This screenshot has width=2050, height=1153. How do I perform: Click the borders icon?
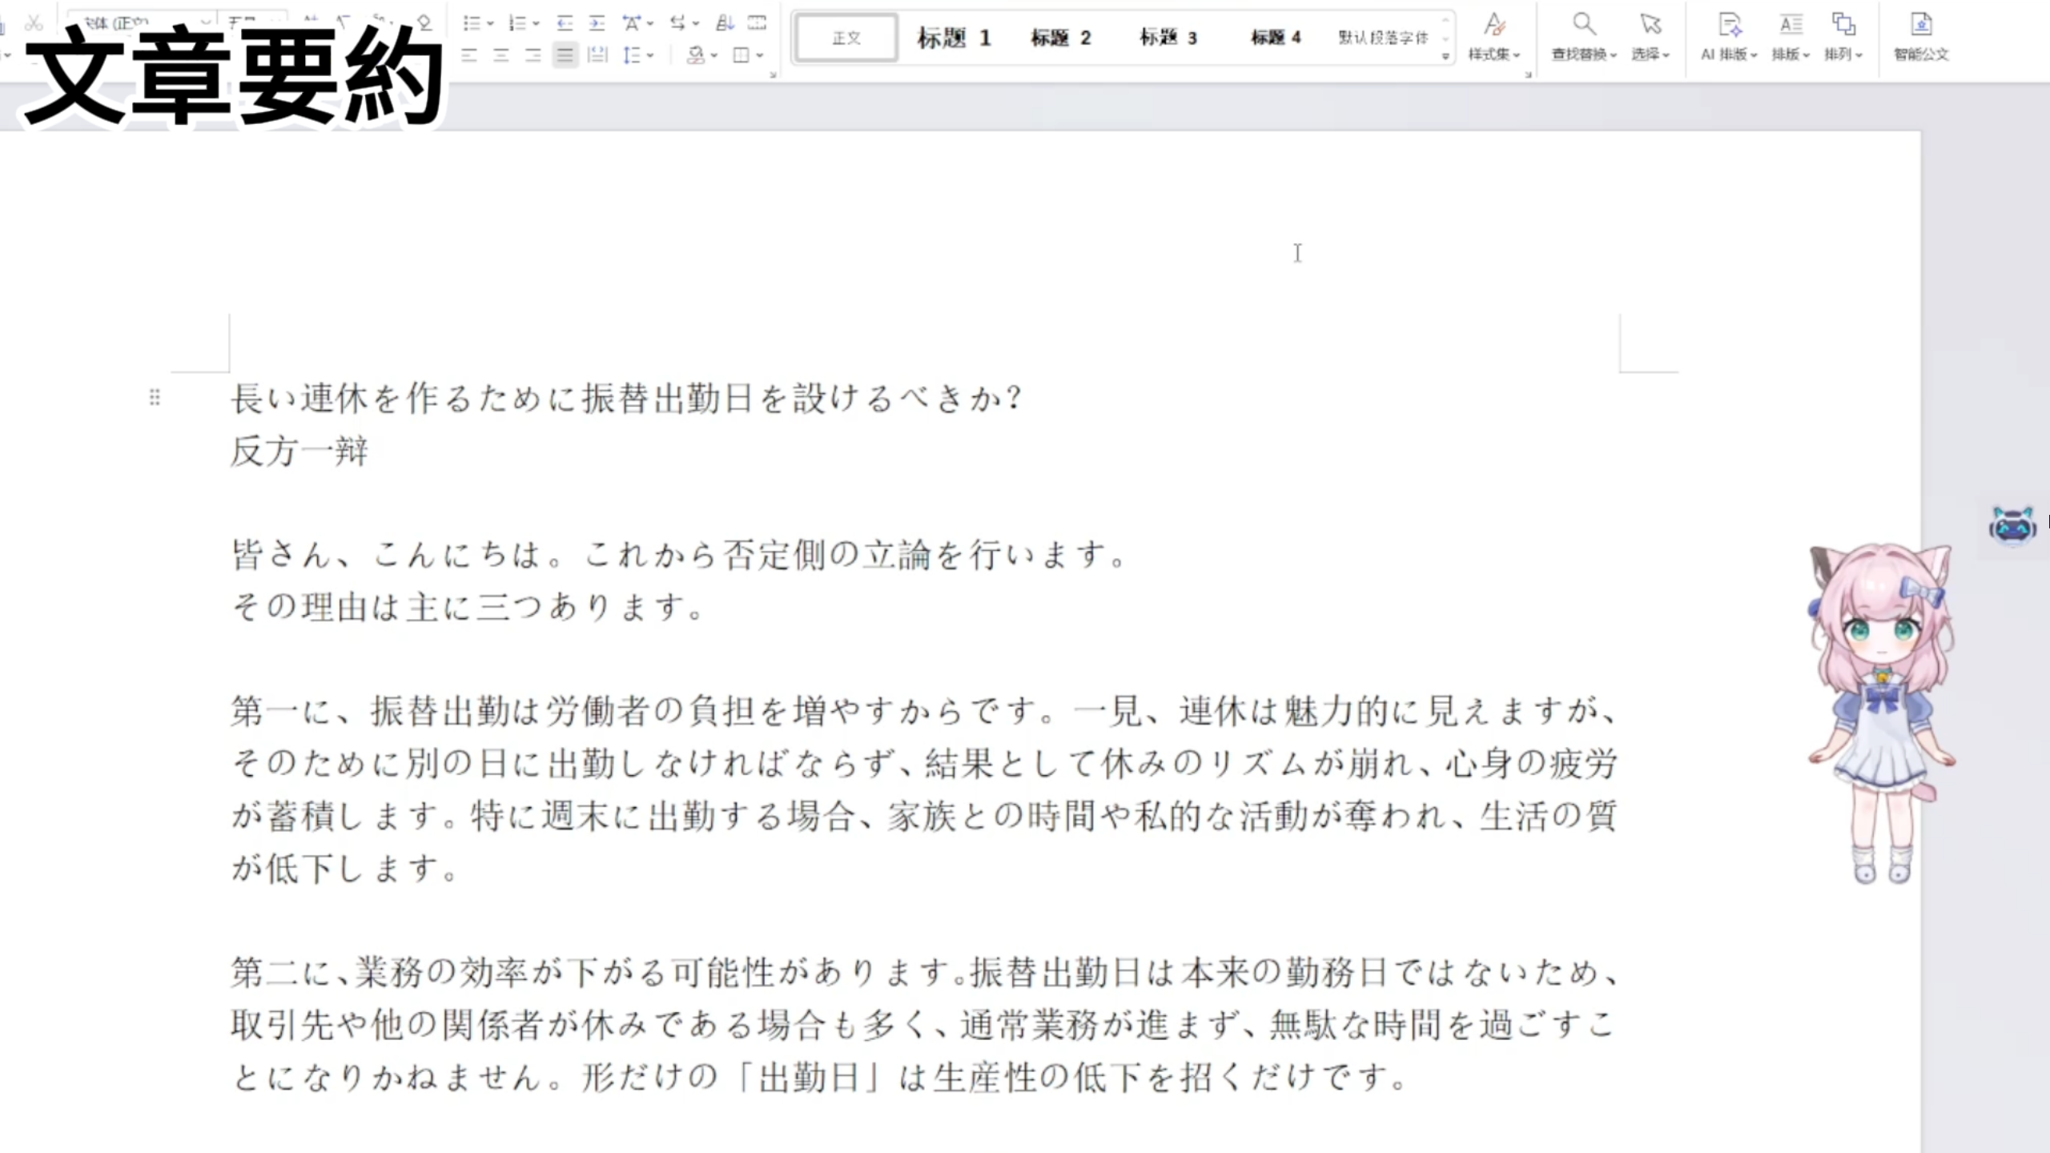pyautogui.click(x=742, y=55)
